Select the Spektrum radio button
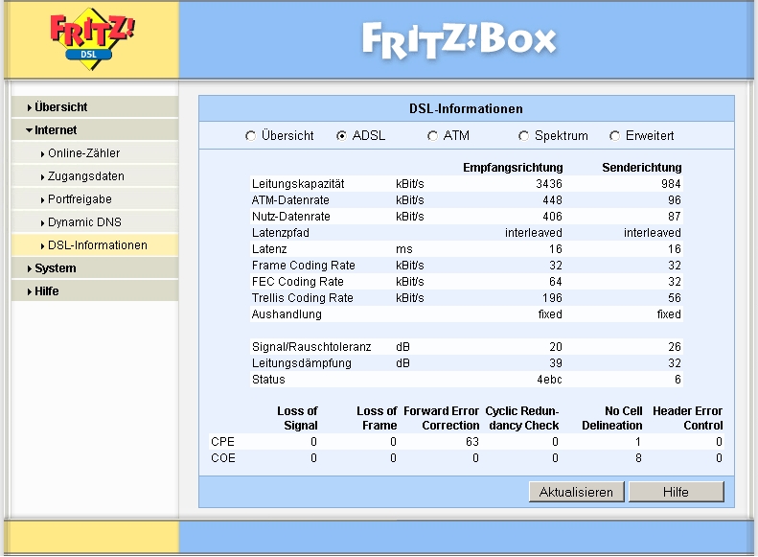 523,136
